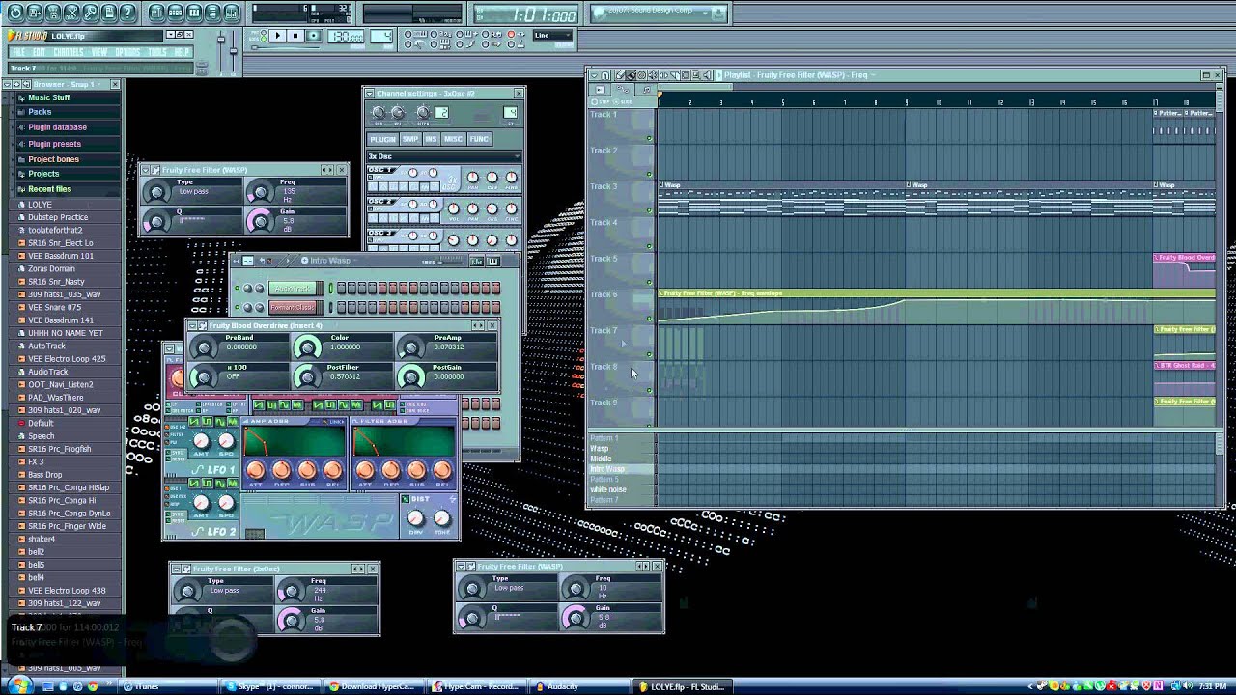Adjust Gain knob in top Fruity Free Filter (WASP)
This screenshot has width=1236, height=695.
coord(260,222)
